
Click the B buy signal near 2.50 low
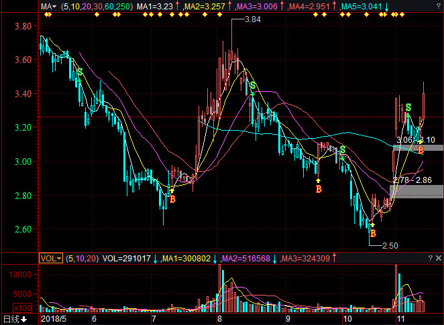(x=372, y=234)
